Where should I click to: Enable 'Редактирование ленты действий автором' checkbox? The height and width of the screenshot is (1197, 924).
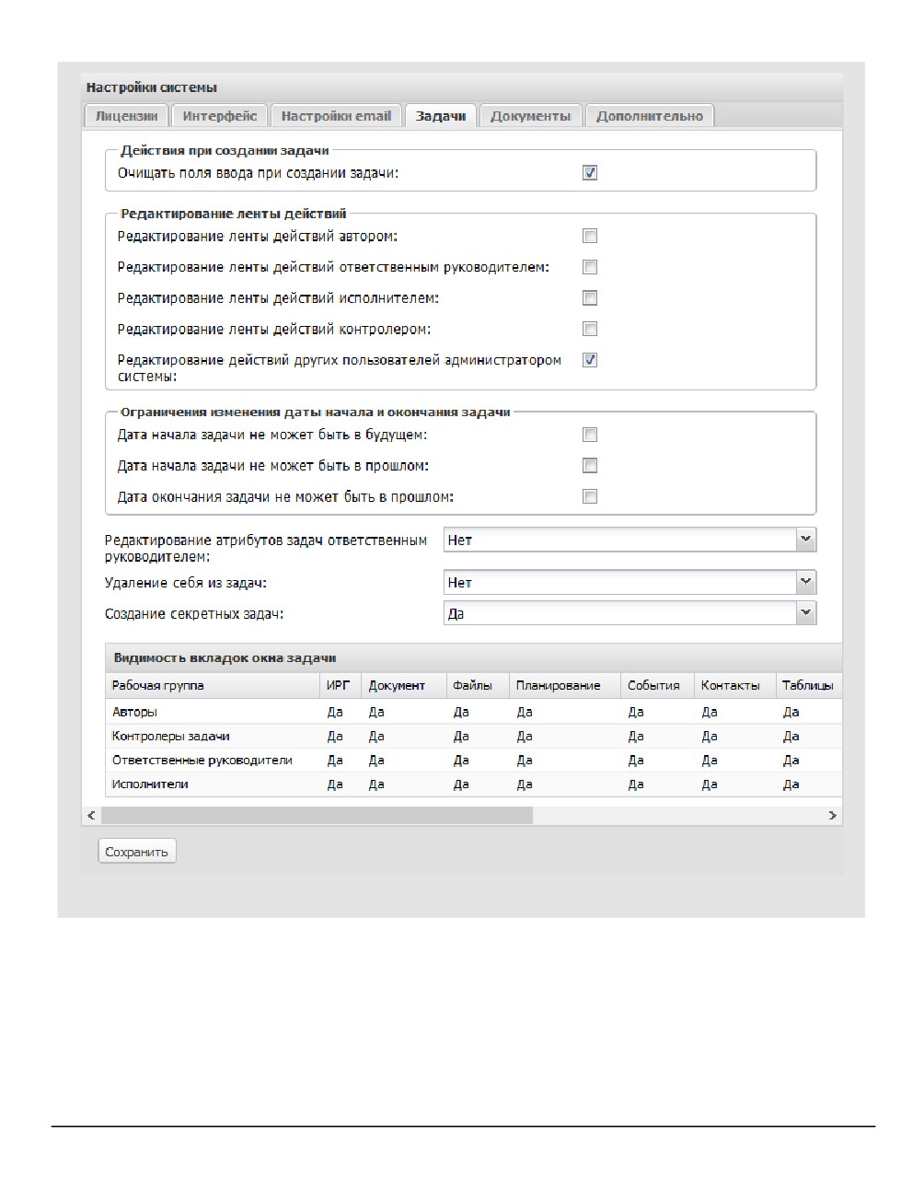click(x=590, y=236)
